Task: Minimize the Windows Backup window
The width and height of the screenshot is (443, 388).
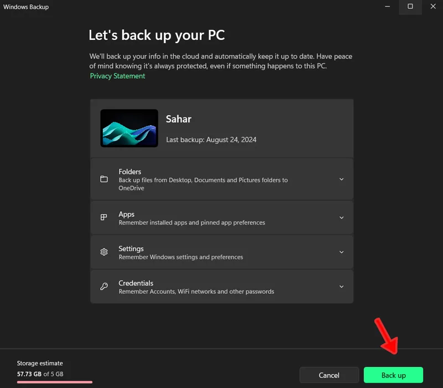Action: tap(387, 7)
